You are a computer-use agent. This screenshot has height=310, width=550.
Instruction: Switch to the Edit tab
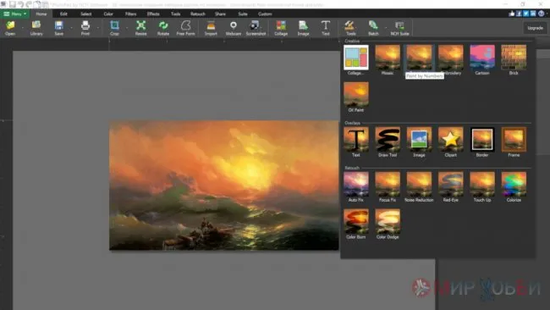click(x=63, y=14)
